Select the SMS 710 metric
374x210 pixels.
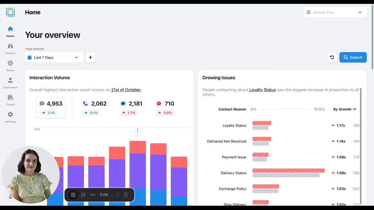[165, 104]
